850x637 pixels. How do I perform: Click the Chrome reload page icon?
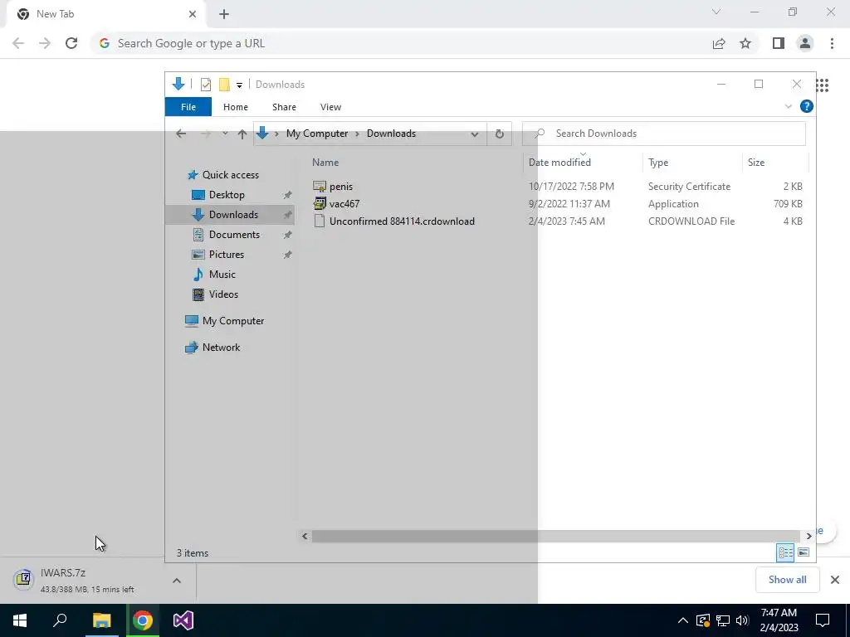(71, 43)
